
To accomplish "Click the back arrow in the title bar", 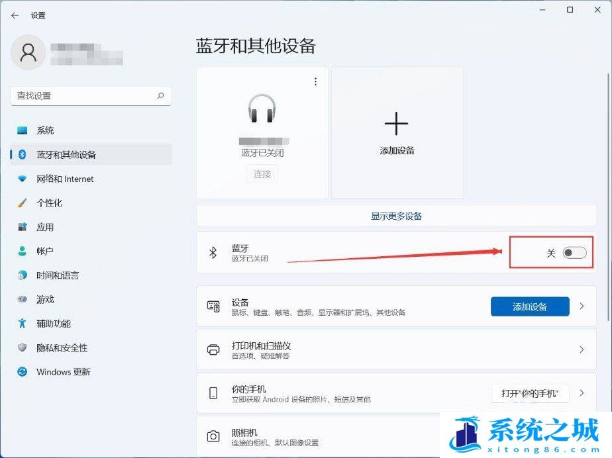I will tap(15, 15).
